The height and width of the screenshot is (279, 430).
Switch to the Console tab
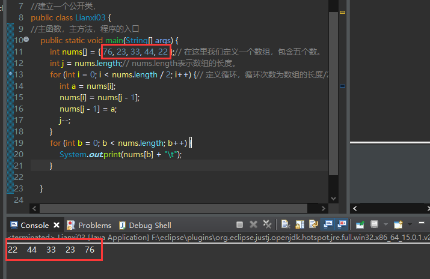click(35, 225)
